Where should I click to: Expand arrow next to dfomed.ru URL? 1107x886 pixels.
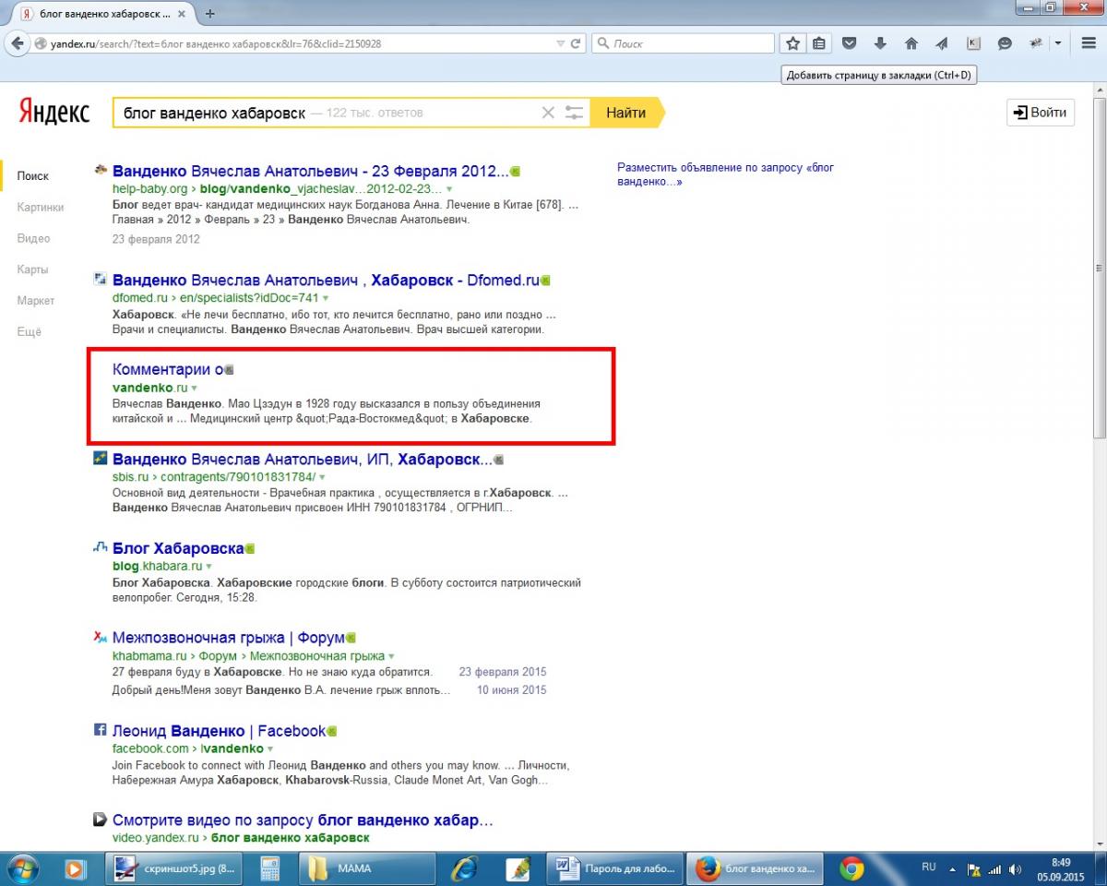pos(326,298)
